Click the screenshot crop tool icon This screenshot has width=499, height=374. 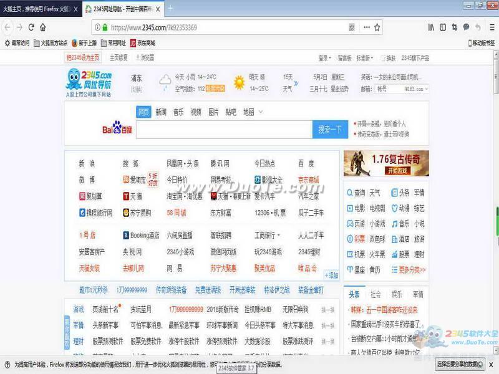(x=455, y=27)
